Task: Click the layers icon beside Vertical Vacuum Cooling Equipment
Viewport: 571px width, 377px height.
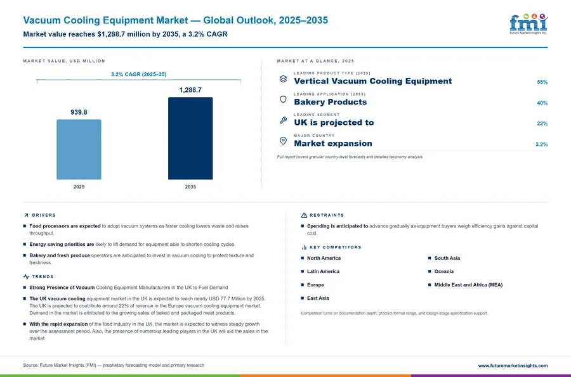Action: (283, 79)
